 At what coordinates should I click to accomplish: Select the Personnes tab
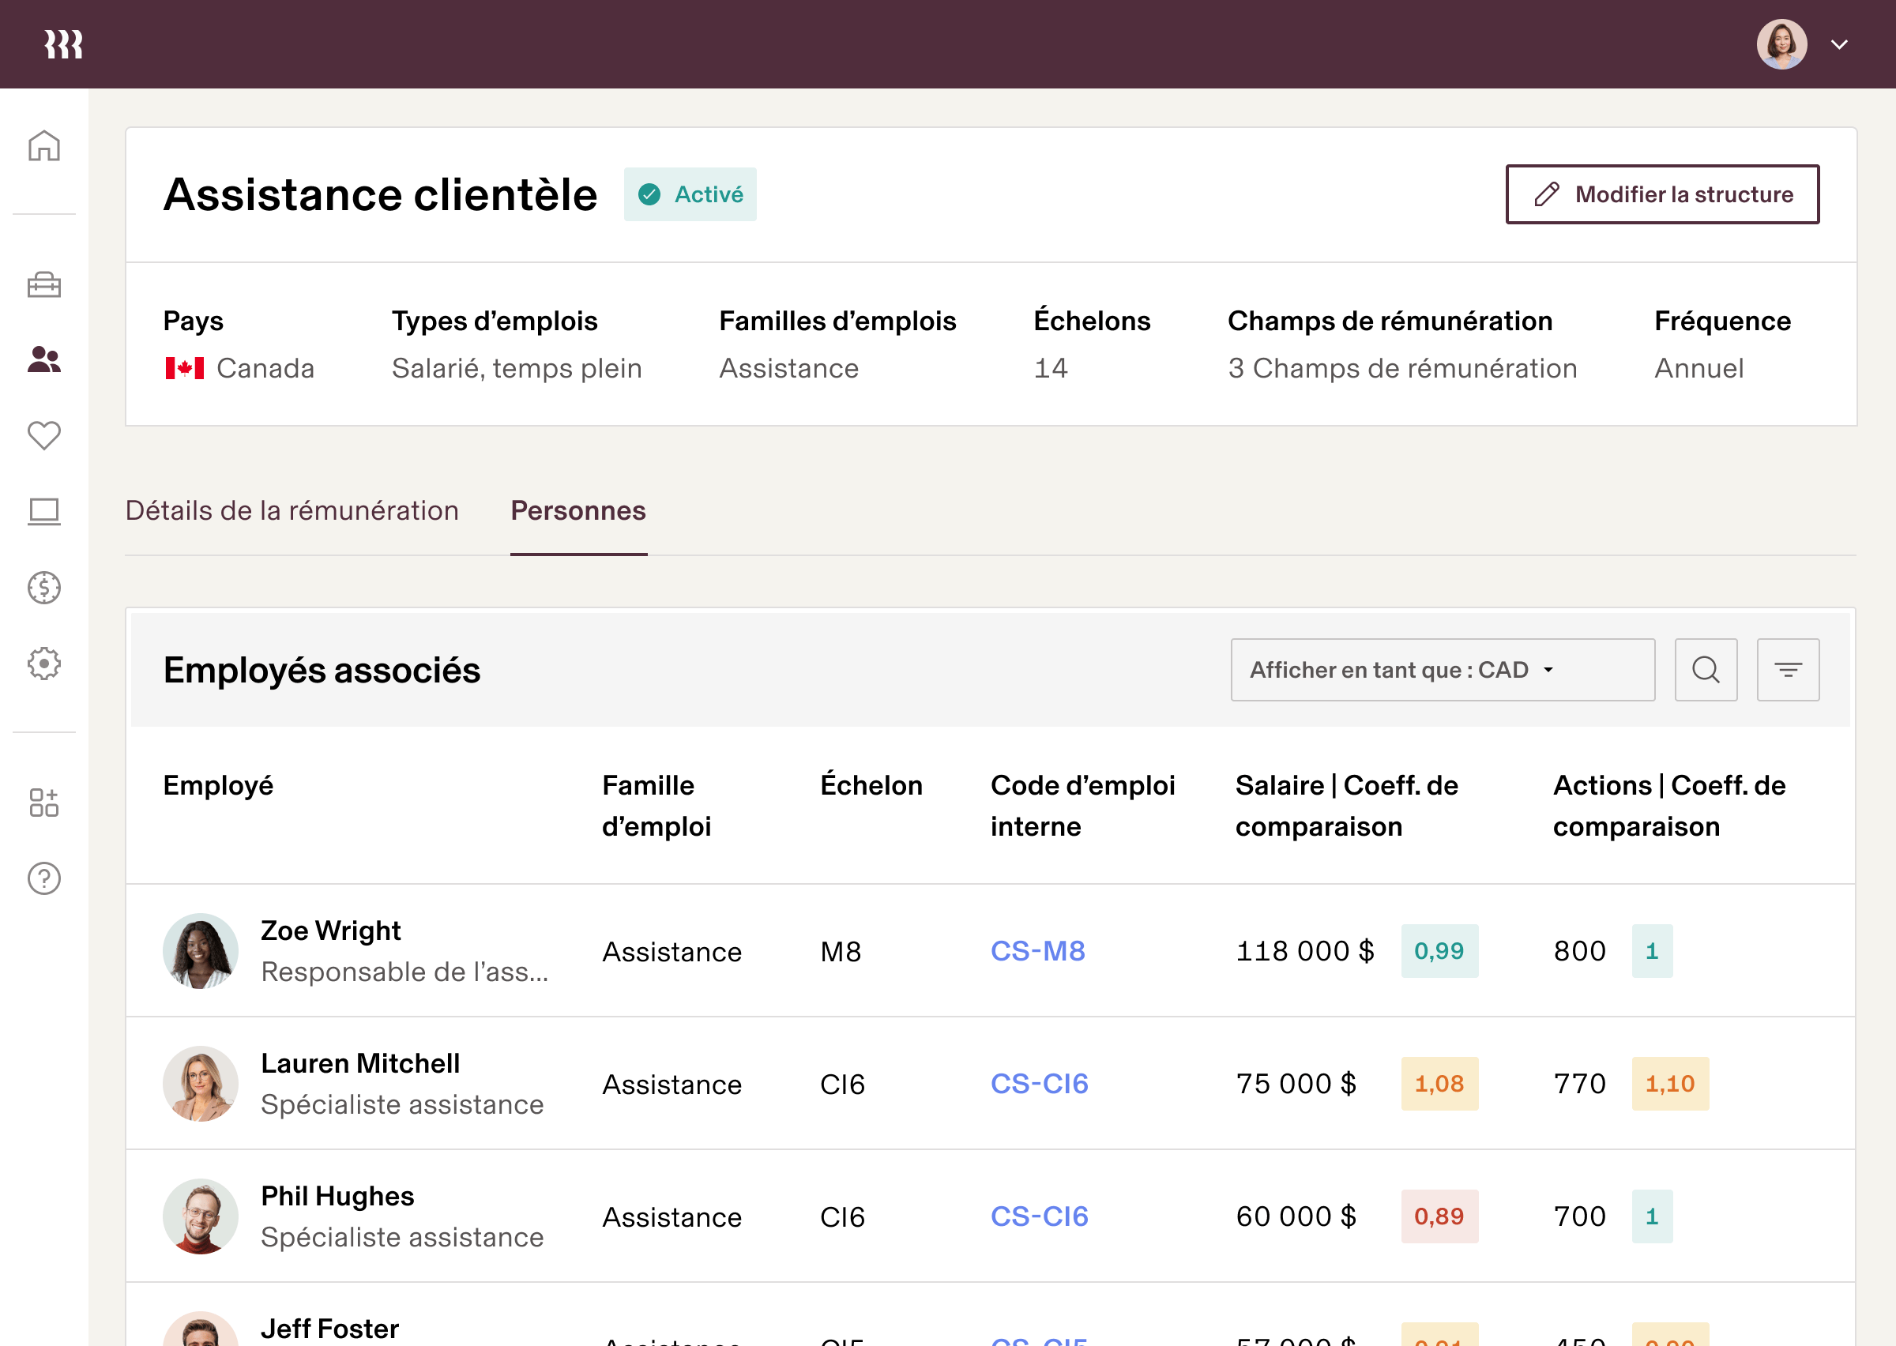pos(578,510)
